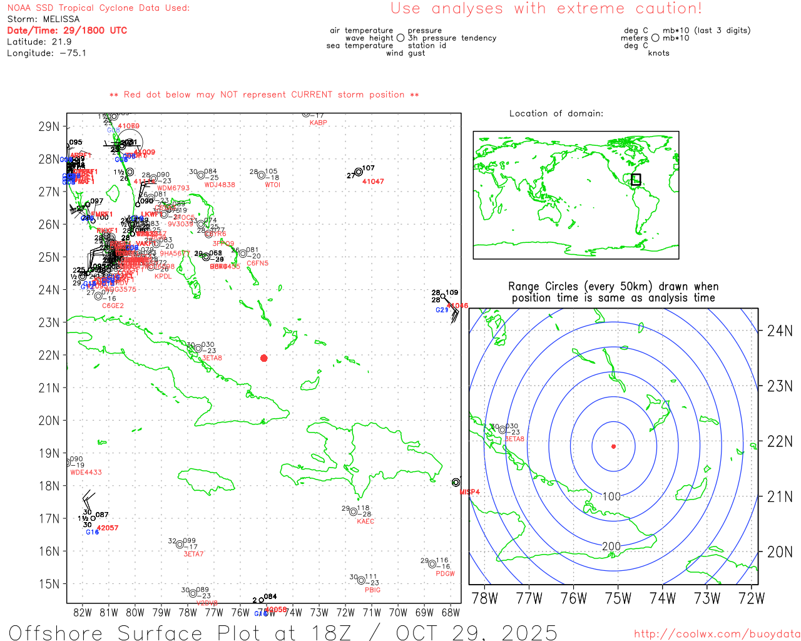Select the KAEC station marker
801x641 pixels.
pyautogui.click(x=354, y=512)
